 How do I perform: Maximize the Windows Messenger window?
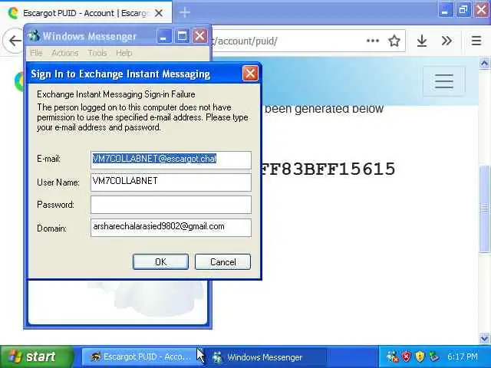[x=182, y=36]
